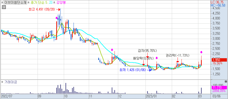The image size is (228, 99).
Task: Click the square marker before 종가 단순
Action: coord(28,2)
